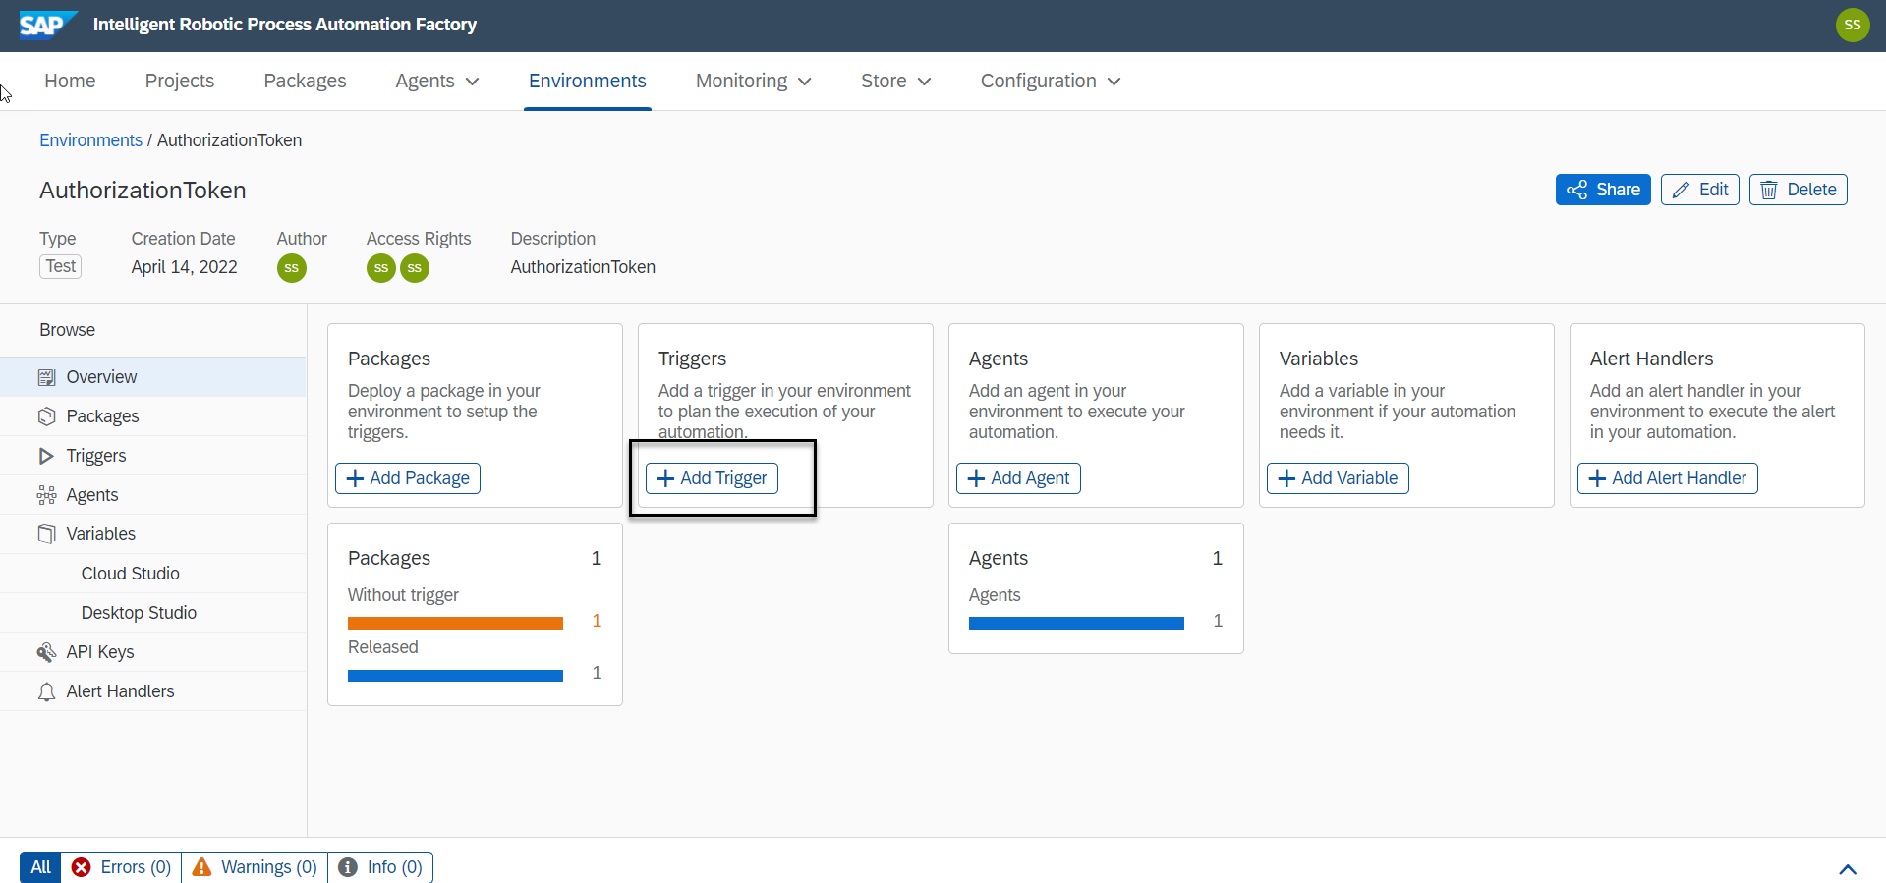The image size is (1886, 883).
Task: Click the Edit button
Action: (x=1700, y=190)
